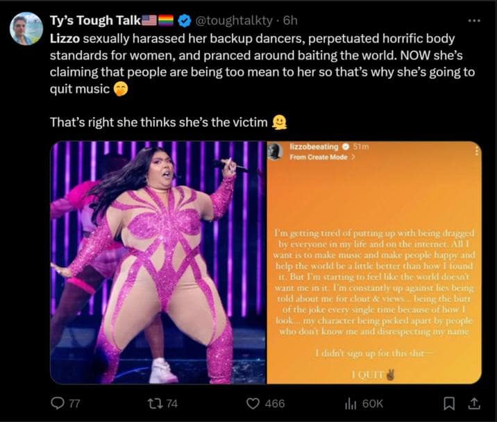Open the story's vertical three-dot menu
Viewport: 497px width, 422px height.
click(x=475, y=151)
